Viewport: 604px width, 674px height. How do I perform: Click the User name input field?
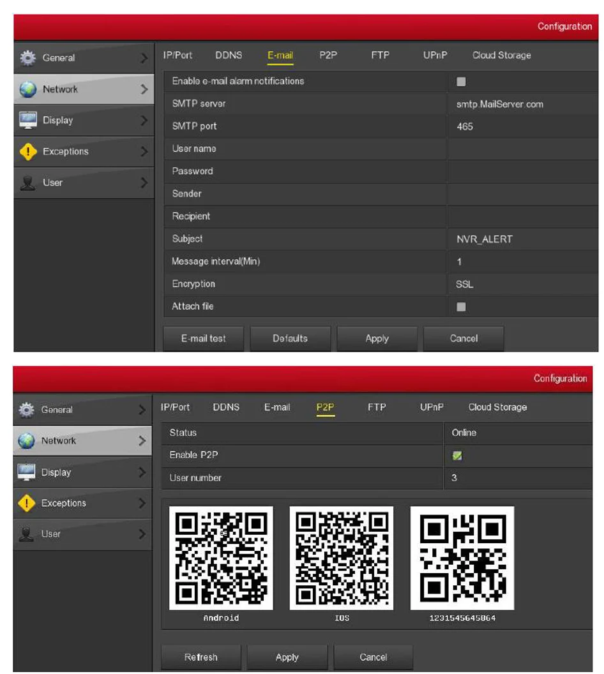pos(523,149)
